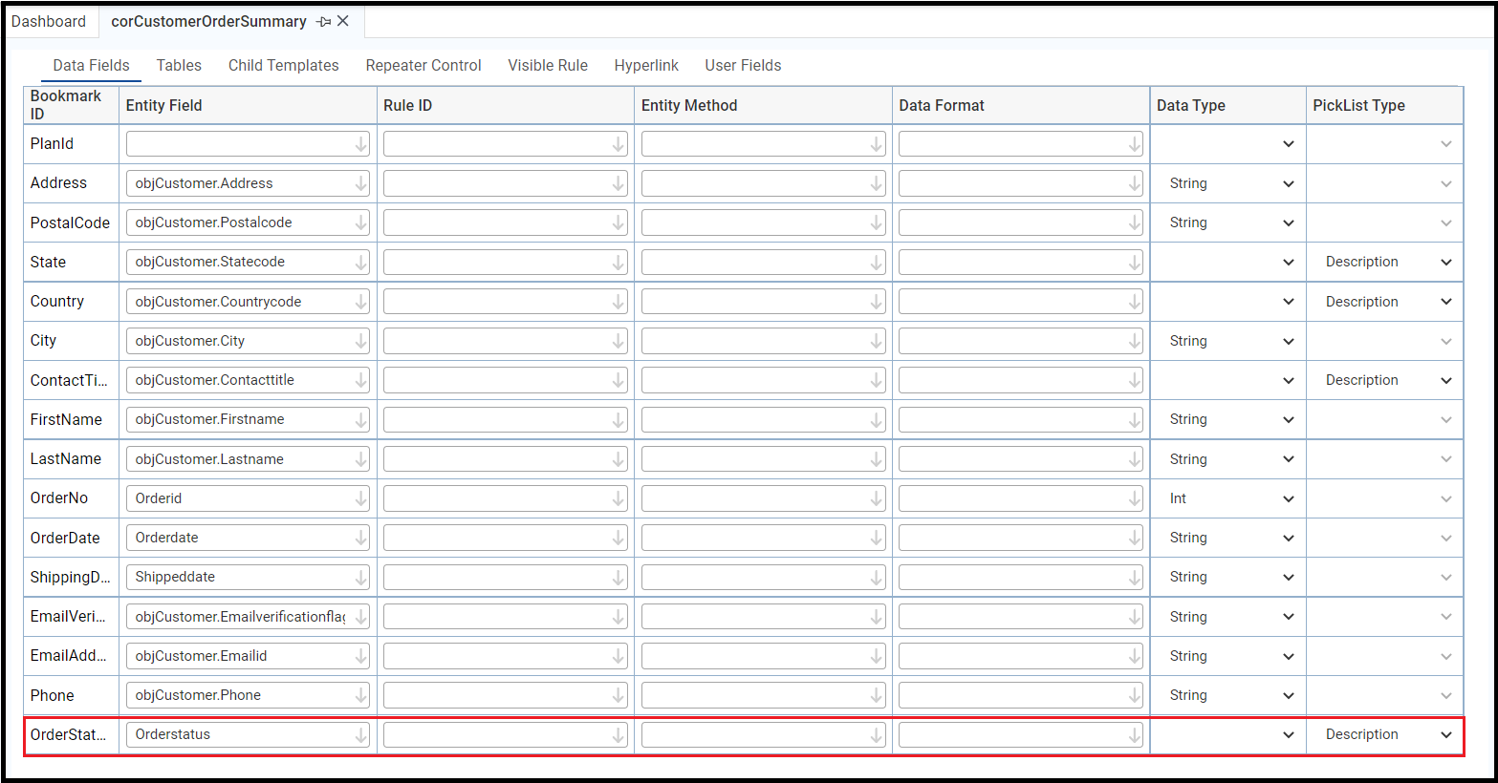Screen dimensions: 1498x783
Task: Click the Entity Field arrow icon for PlanId
Action: pyautogui.click(x=361, y=144)
